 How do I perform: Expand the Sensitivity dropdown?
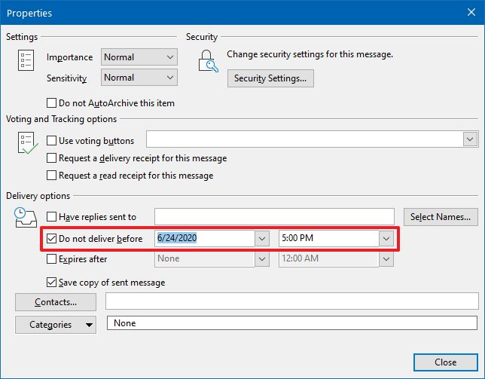169,78
